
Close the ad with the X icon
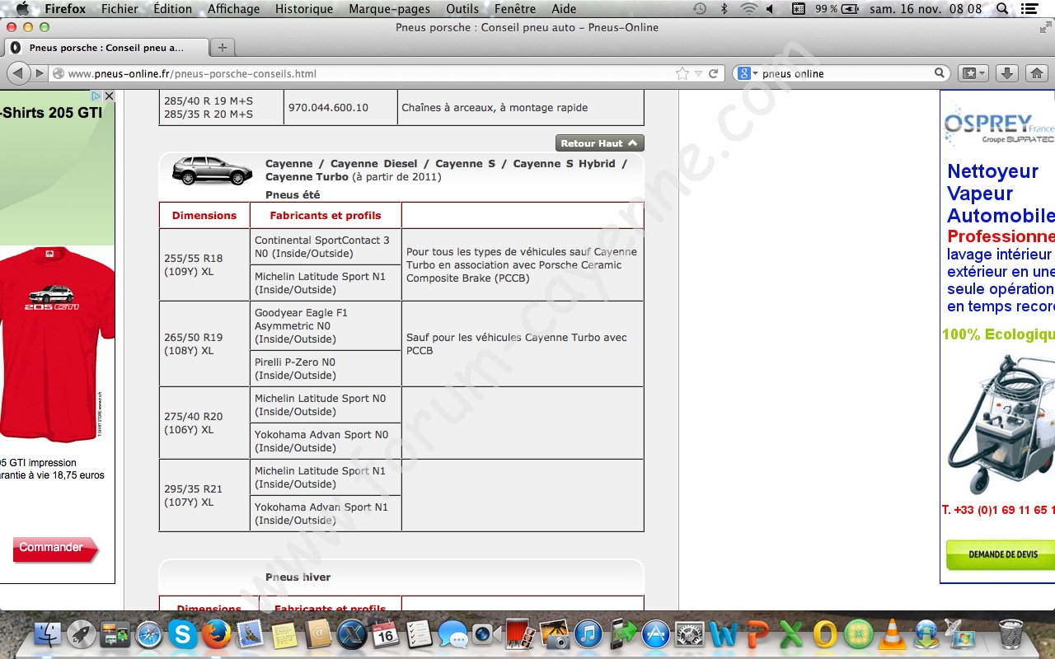click(109, 96)
